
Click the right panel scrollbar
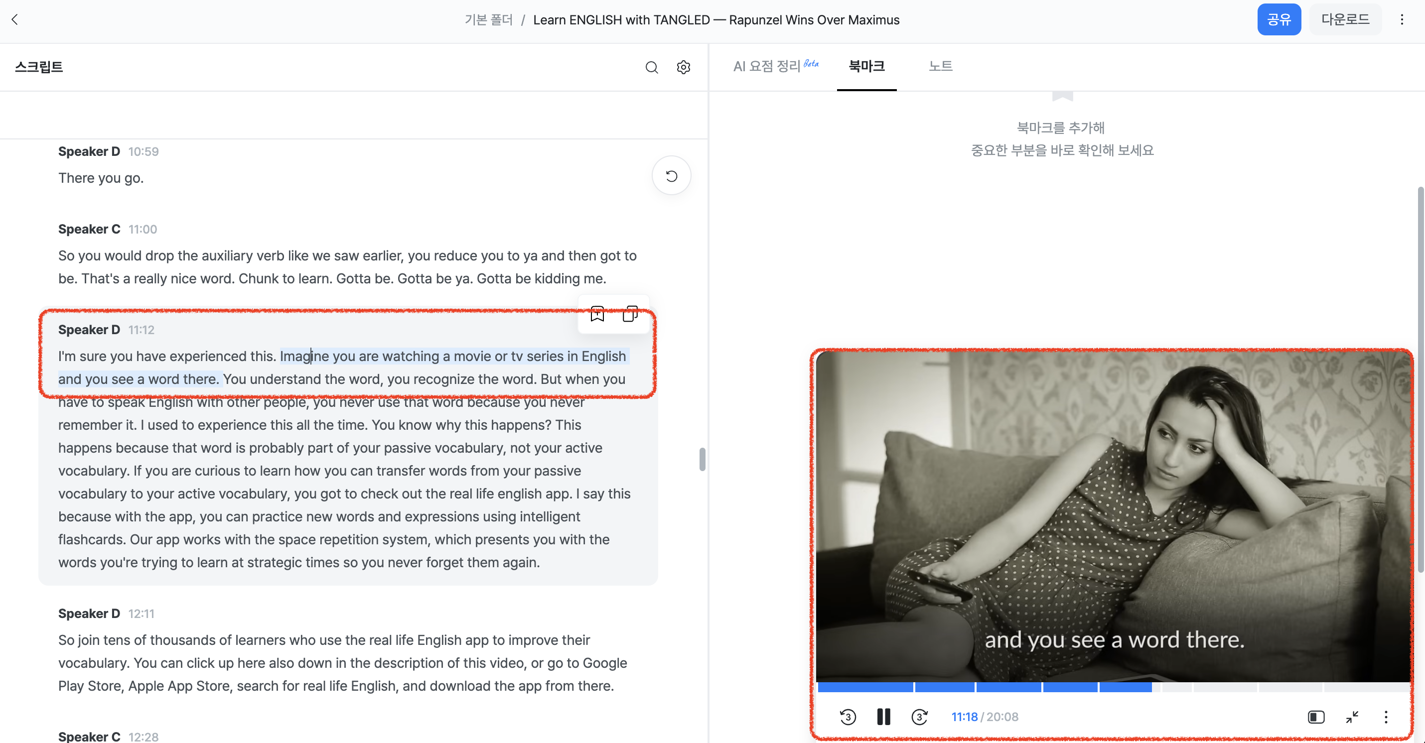point(1421,379)
